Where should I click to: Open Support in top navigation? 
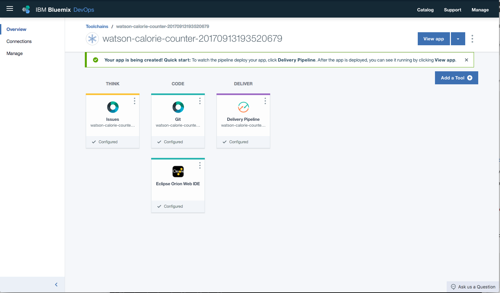point(453,10)
